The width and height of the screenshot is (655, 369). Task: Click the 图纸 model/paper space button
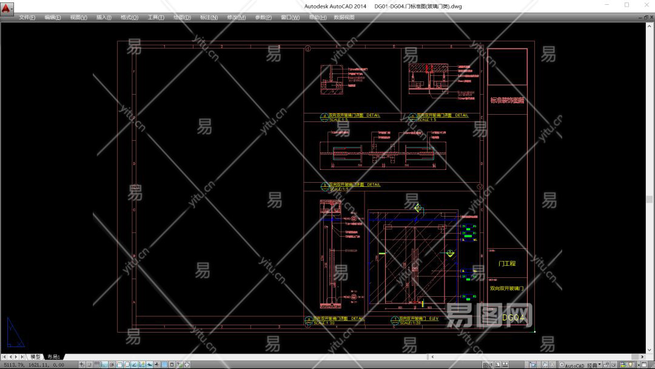[x=488, y=365]
